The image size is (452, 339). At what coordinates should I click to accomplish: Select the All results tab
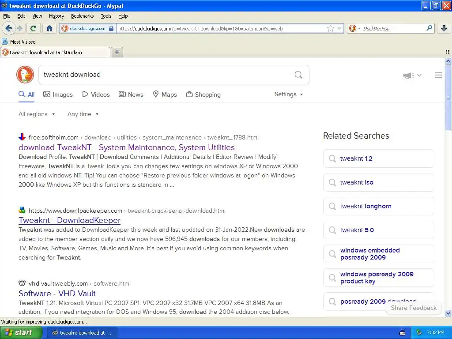(x=26, y=94)
